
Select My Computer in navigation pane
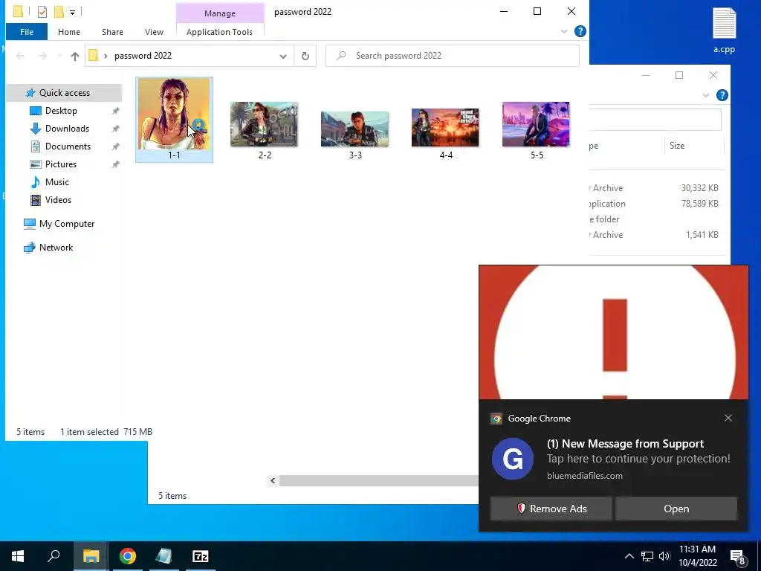pyautogui.click(x=66, y=224)
